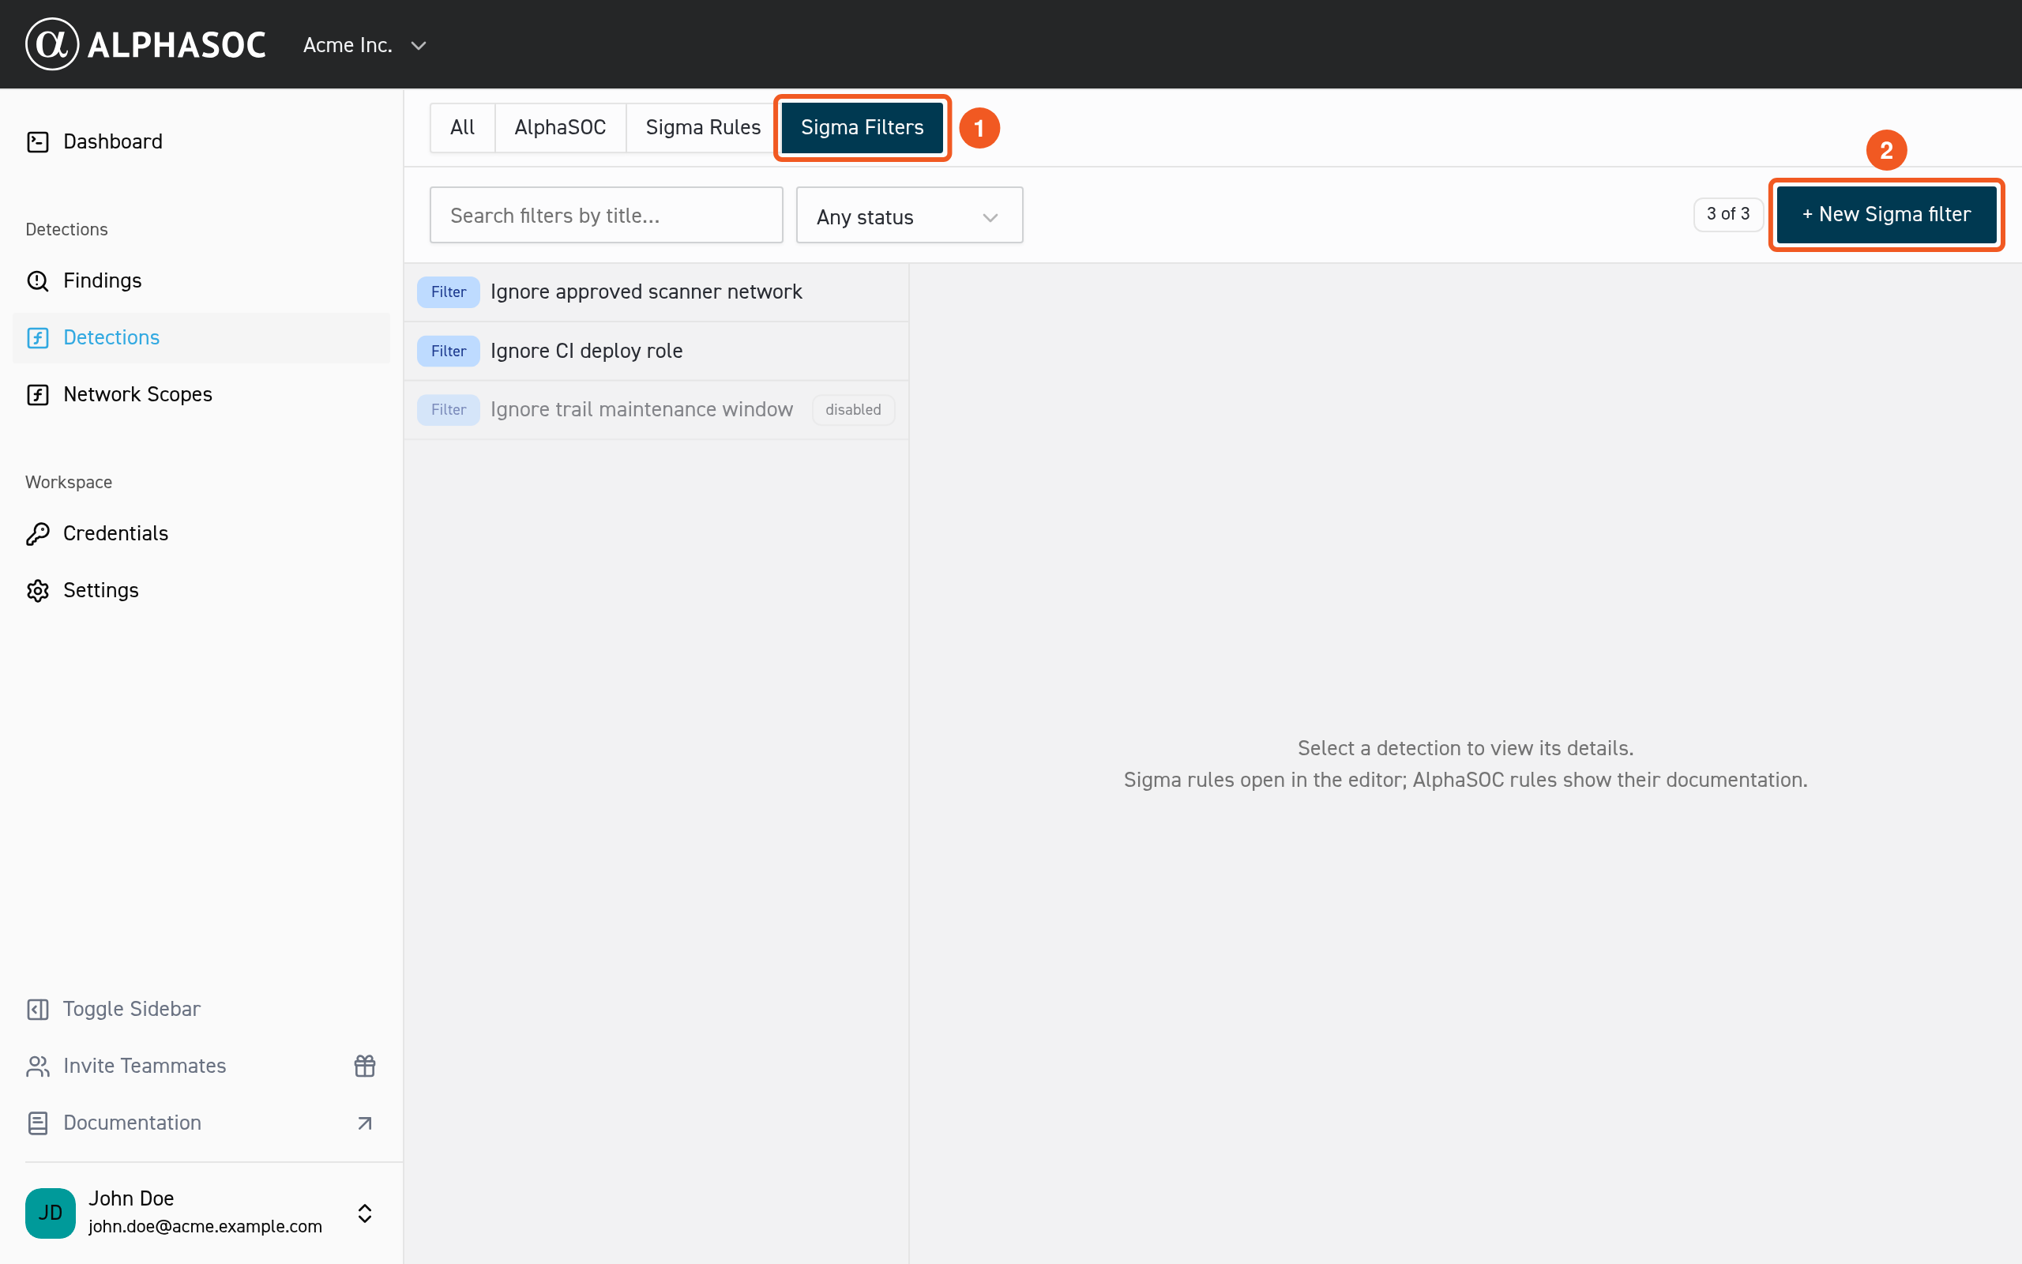The image size is (2022, 1264).
Task: Switch to the Sigma Rules tab
Action: click(x=703, y=127)
